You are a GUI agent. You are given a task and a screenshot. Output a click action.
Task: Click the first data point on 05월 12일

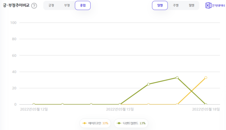34,104
